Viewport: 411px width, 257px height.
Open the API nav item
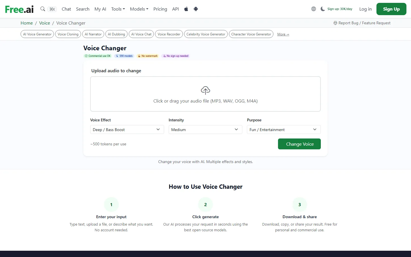click(x=176, y=9)
